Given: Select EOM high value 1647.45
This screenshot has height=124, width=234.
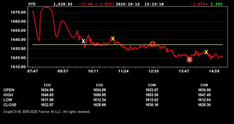Looking at the screenshot, I should point(204,95).
